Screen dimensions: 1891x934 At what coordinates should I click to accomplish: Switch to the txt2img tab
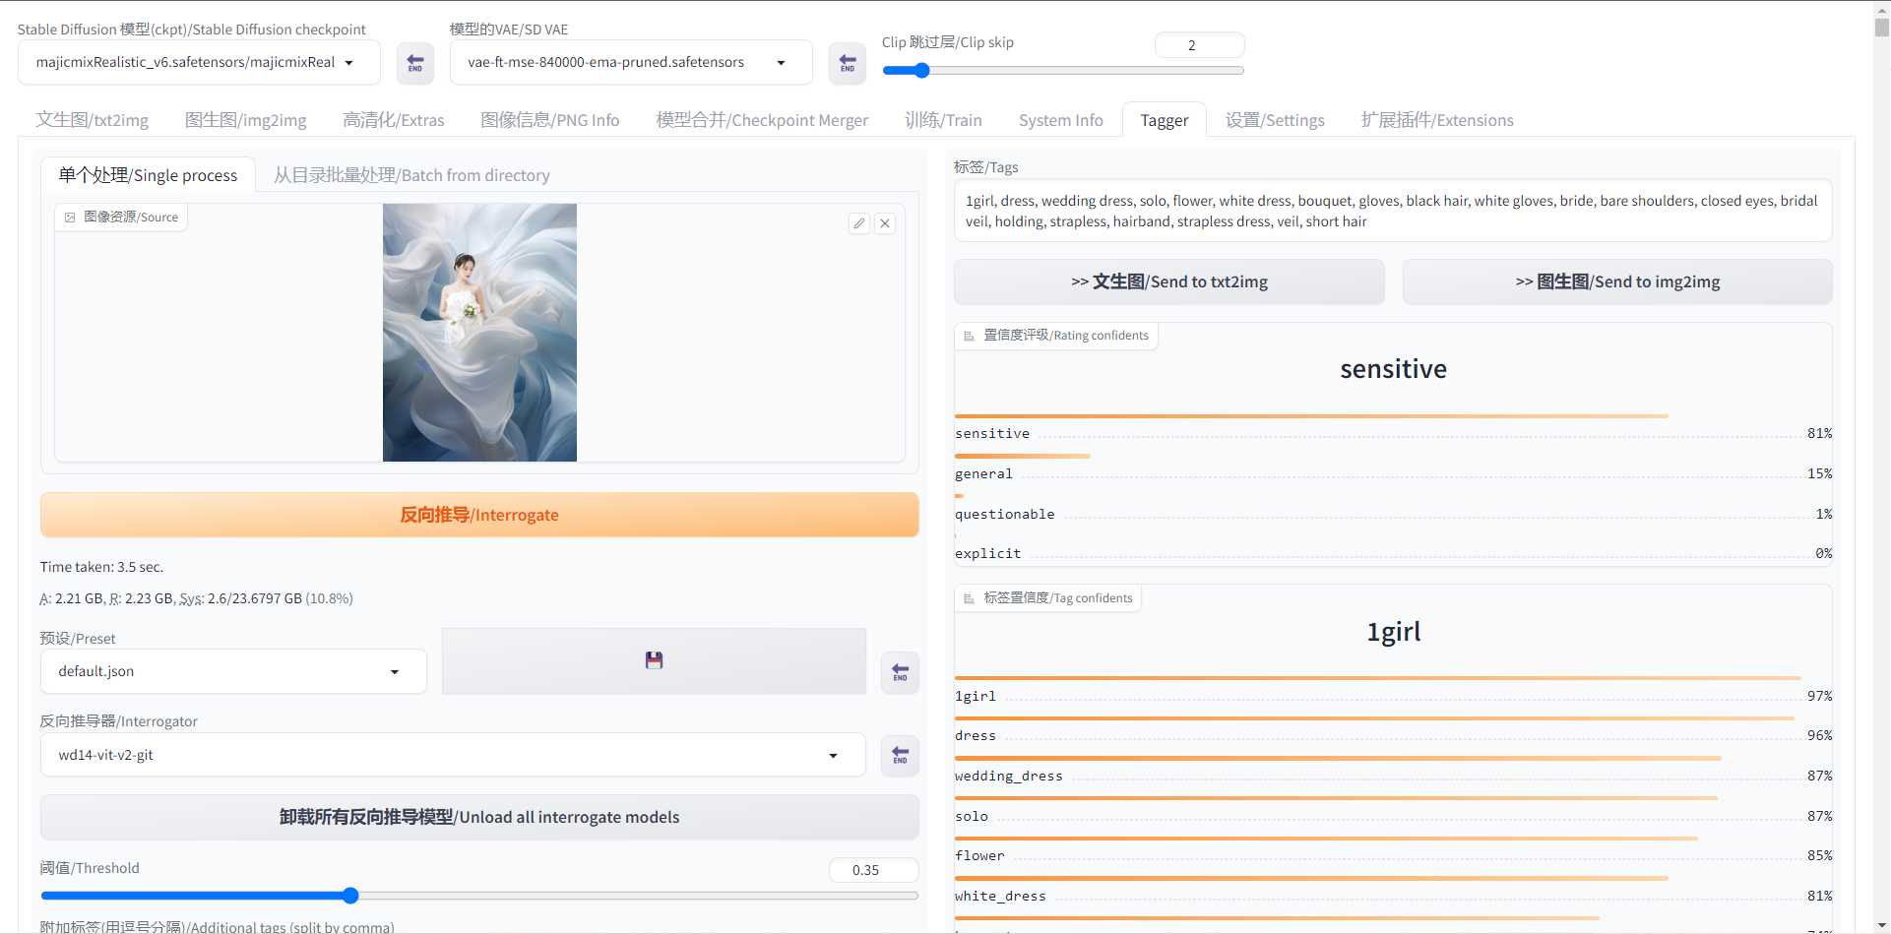point(93,120)
